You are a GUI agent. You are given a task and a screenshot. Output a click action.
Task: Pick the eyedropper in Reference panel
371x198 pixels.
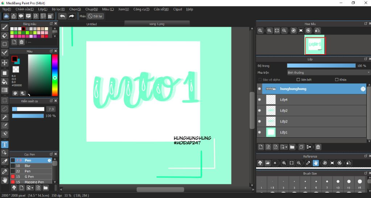click(x=308, y=163)
